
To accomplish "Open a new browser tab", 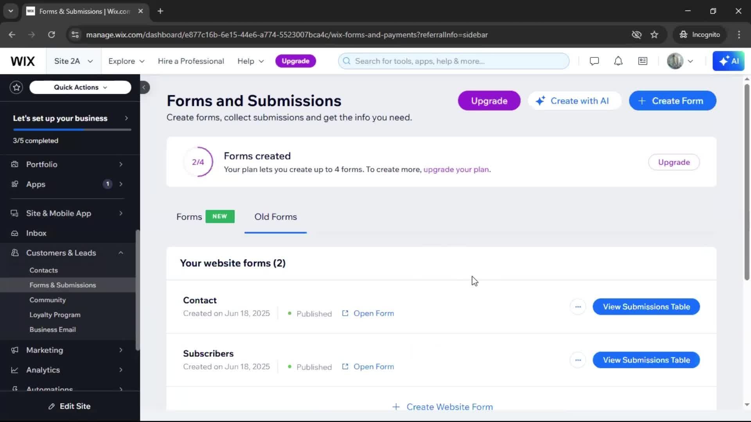I will (160, 11).
